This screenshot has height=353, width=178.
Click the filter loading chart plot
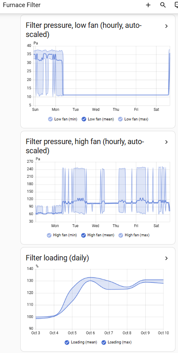point(99,299)
